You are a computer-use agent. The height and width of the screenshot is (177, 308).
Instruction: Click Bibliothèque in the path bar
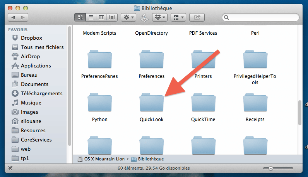[x=147, y=159]
